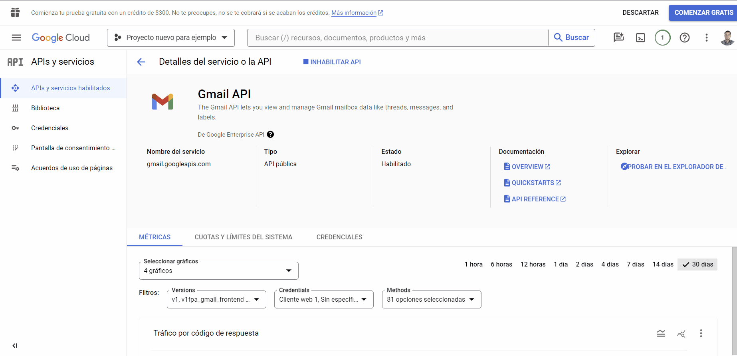The image size is (737, 356).
Task: Click the Google Enterprise API help icon
Action: (270, 135)
